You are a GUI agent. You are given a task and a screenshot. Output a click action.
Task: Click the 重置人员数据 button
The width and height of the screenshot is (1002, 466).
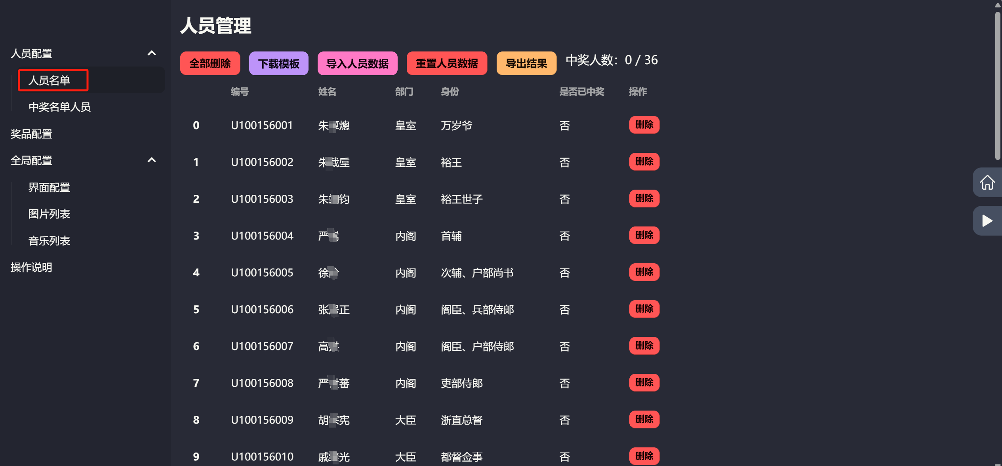pos(447,63)
